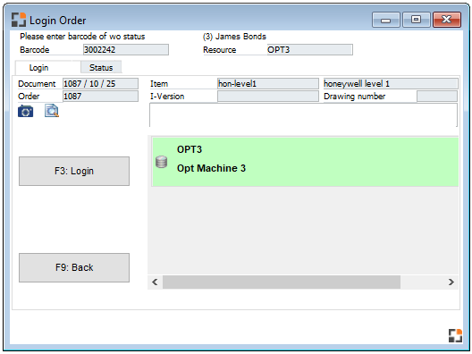Image resolution: width=472 pixels, height=354 pixels.
Task: Click the left scroll arrow
Action: point(155,282)
